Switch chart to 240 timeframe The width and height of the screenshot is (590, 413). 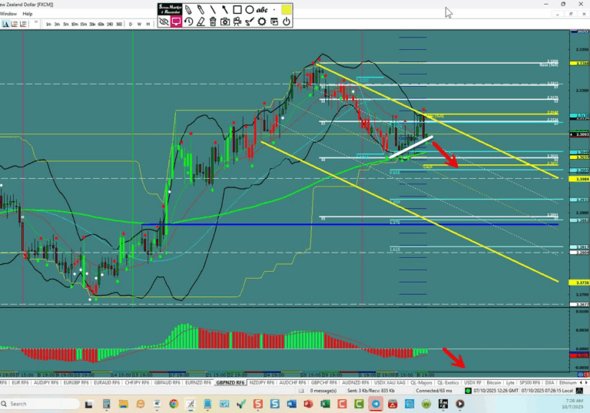pos(110,24)
